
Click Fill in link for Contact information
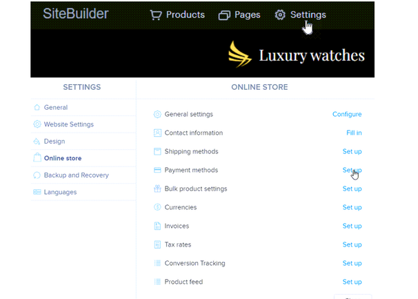353,133
